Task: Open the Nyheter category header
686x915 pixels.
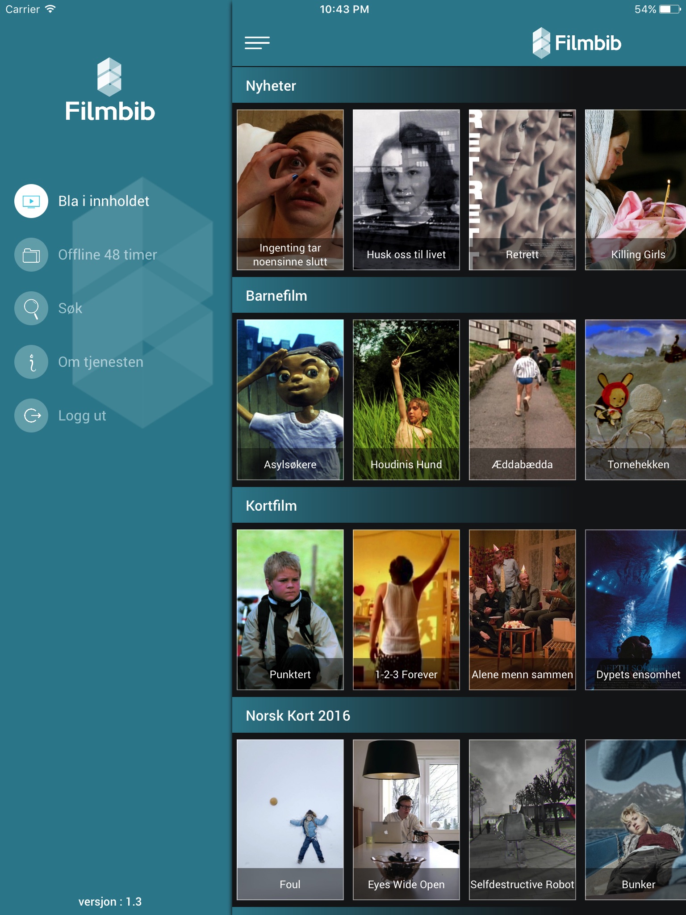Action: pyautogui.click(x=459, y=85)
